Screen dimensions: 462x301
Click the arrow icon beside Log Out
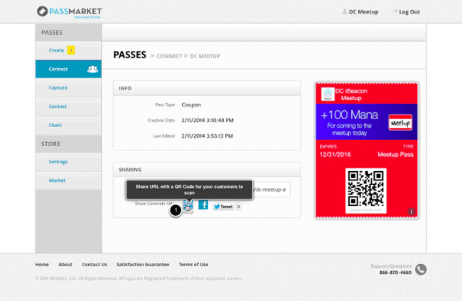(394, 11)
